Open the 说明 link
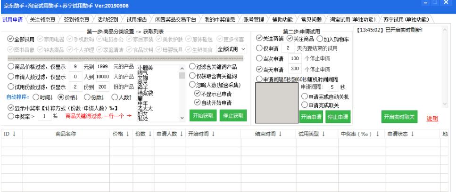Viewport: 456px width, 192px height. (432, 118)
